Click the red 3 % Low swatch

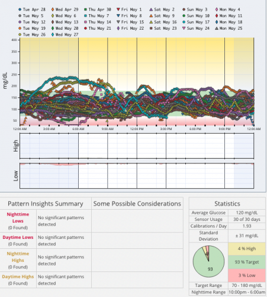[x=247, y=275]
